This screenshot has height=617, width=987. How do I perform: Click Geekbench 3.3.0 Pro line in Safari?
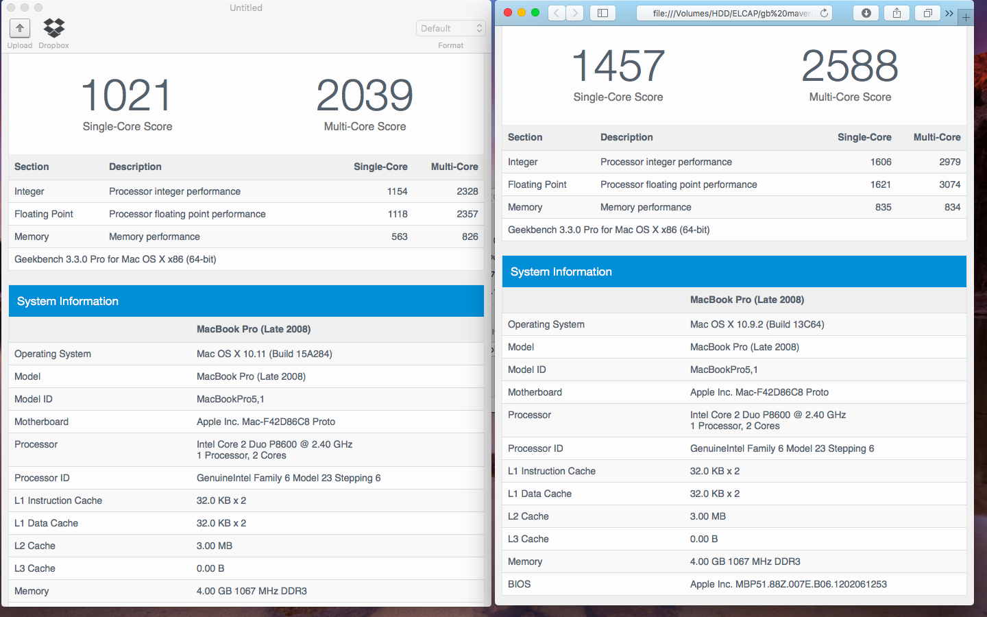coord(609,230)
